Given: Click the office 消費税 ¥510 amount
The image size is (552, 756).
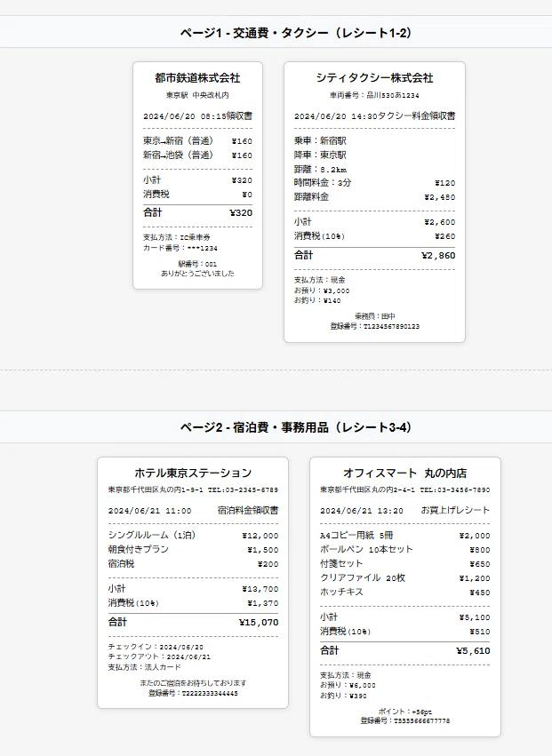Looking at the screenshot, I should (x=480, y=632).
